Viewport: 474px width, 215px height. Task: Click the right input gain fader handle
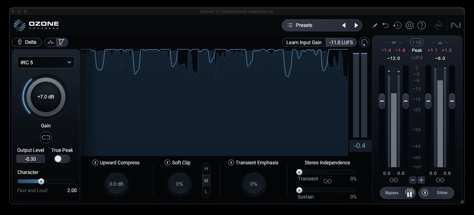405,101
